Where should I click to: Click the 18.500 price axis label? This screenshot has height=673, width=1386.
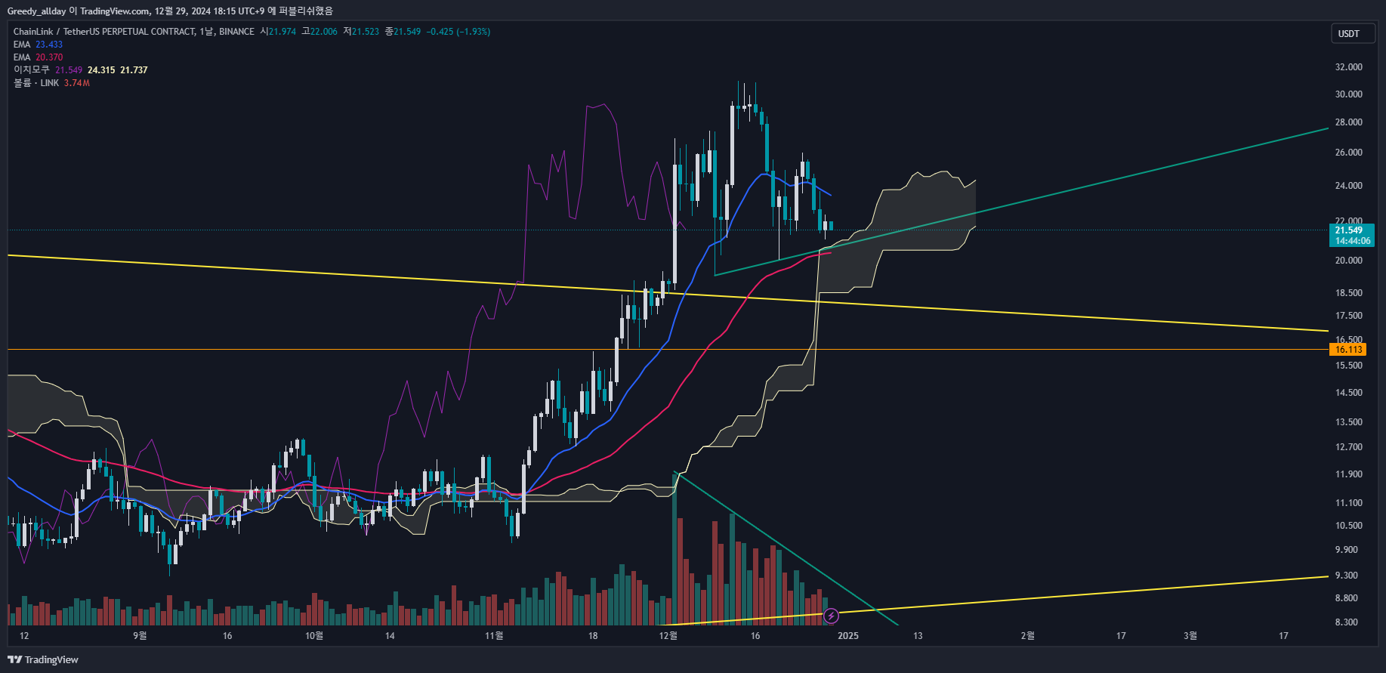[x=1349, y=293]
